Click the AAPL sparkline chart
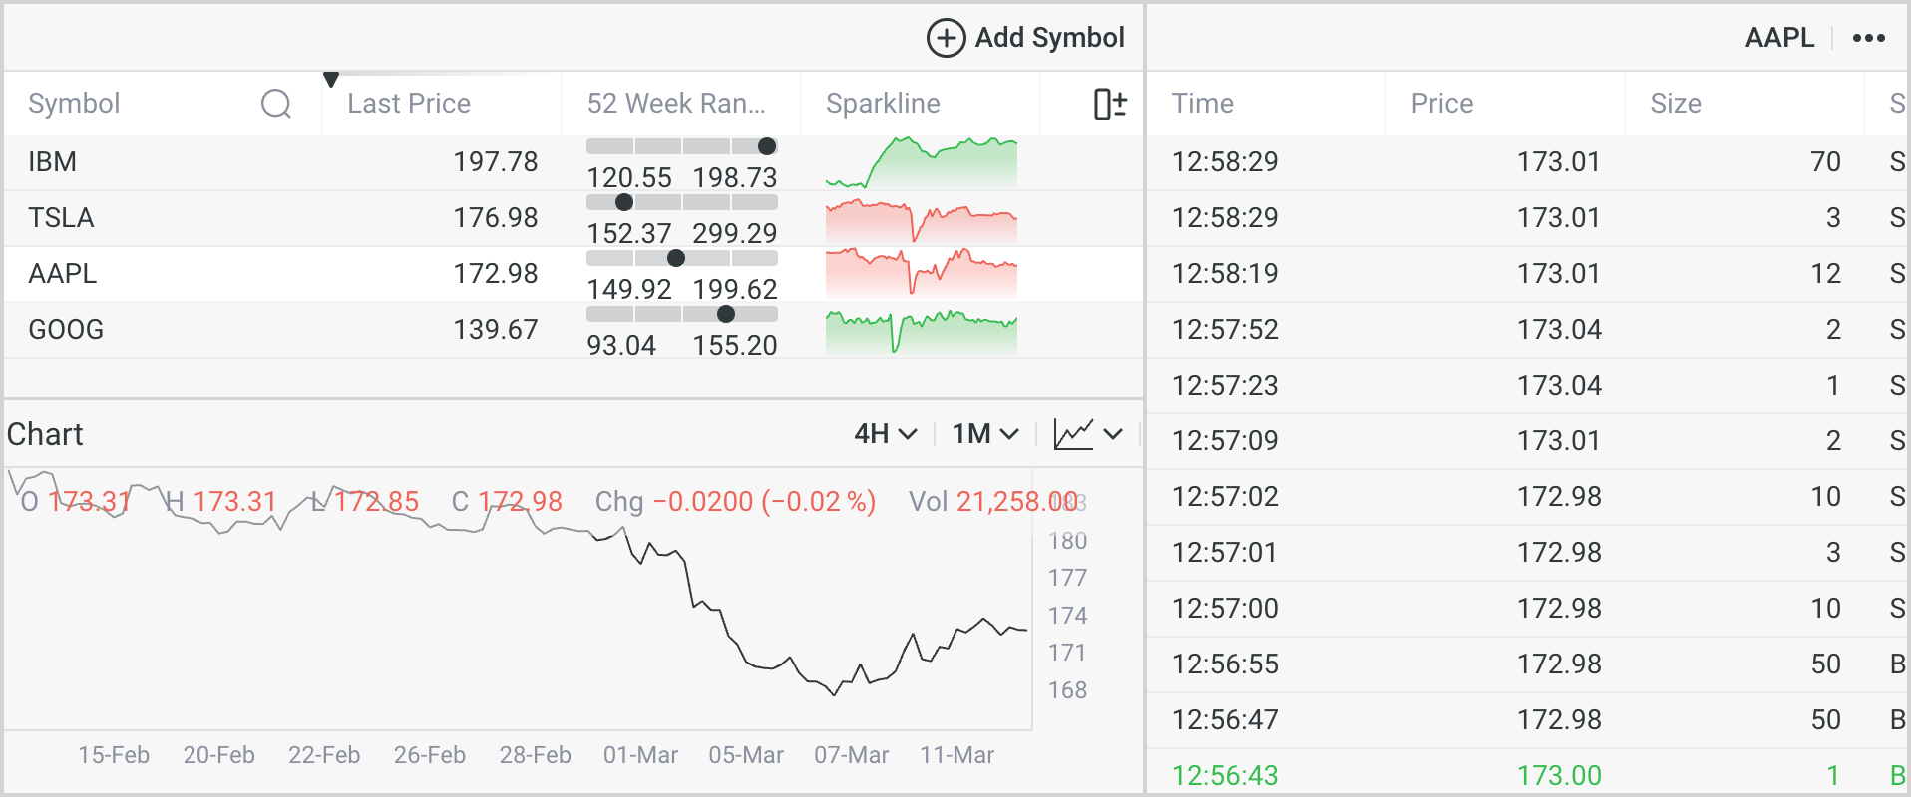This screenshot has width=1911, height=797. [x=922, y=274]
